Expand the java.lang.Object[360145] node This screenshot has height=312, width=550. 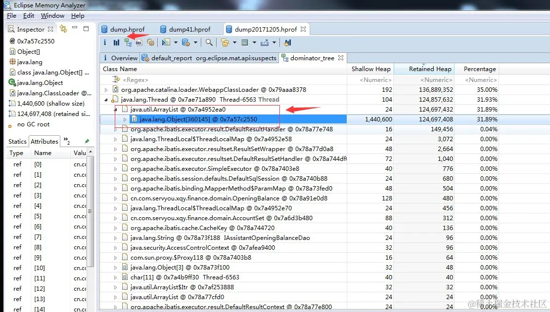pos(125,119)
